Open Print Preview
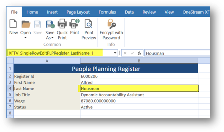 click(89, 24)
